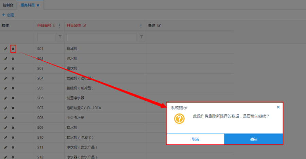Click 确认 to confirm the deletion
306x159 pixels.
pyautogui.click(x=253, y=139)
